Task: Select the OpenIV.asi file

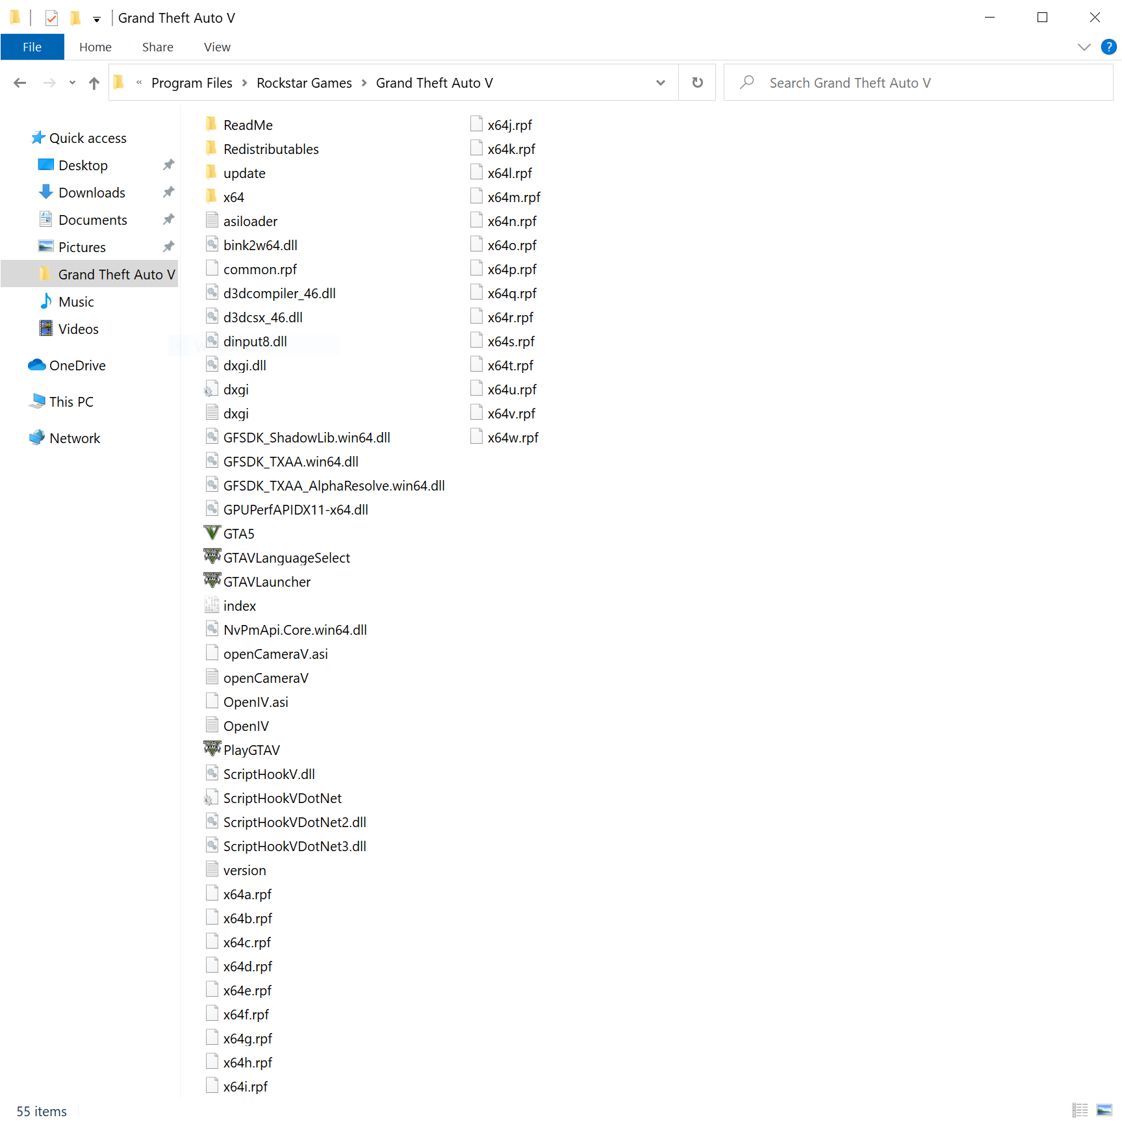Action: click(x=247, y=702)
